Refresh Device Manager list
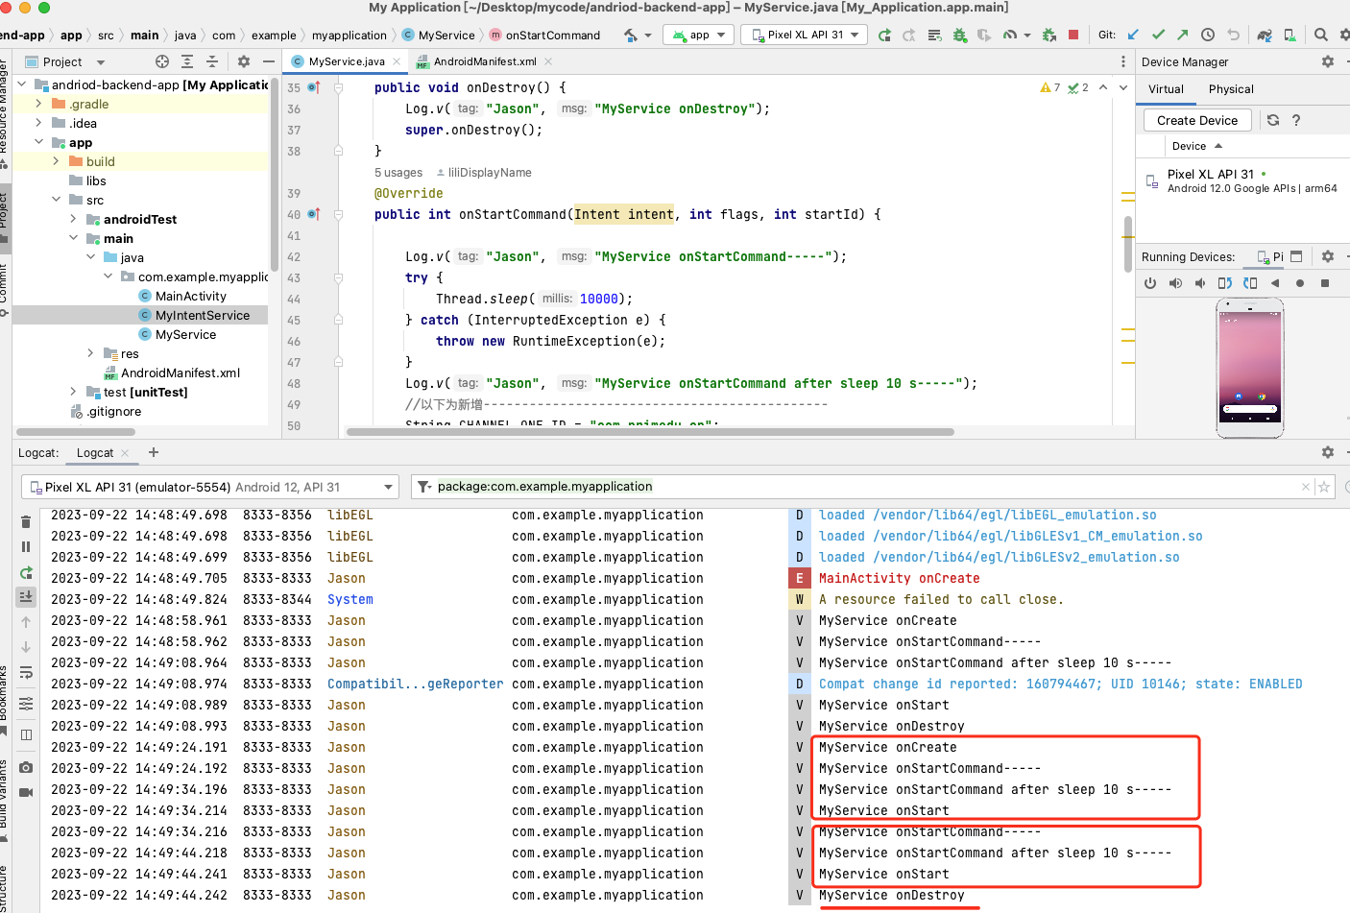 point(1273,120)
